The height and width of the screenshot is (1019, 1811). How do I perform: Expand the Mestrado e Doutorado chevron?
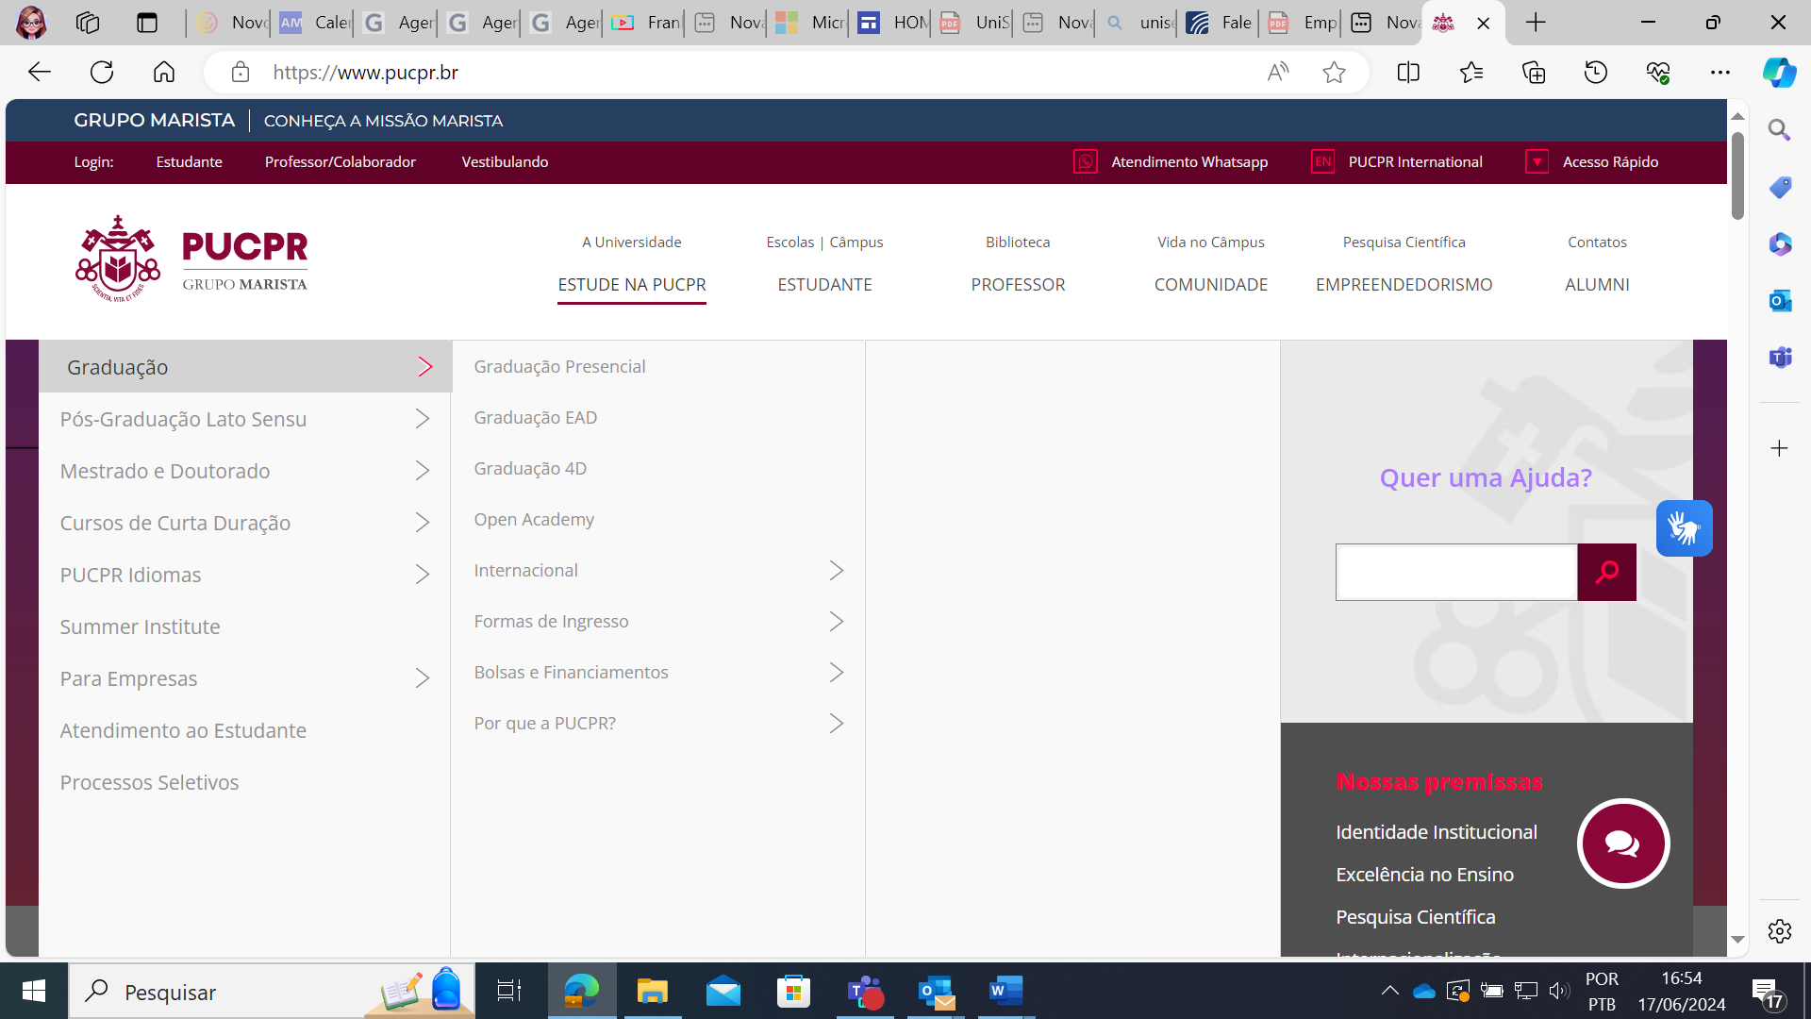[x=422, y=471]
